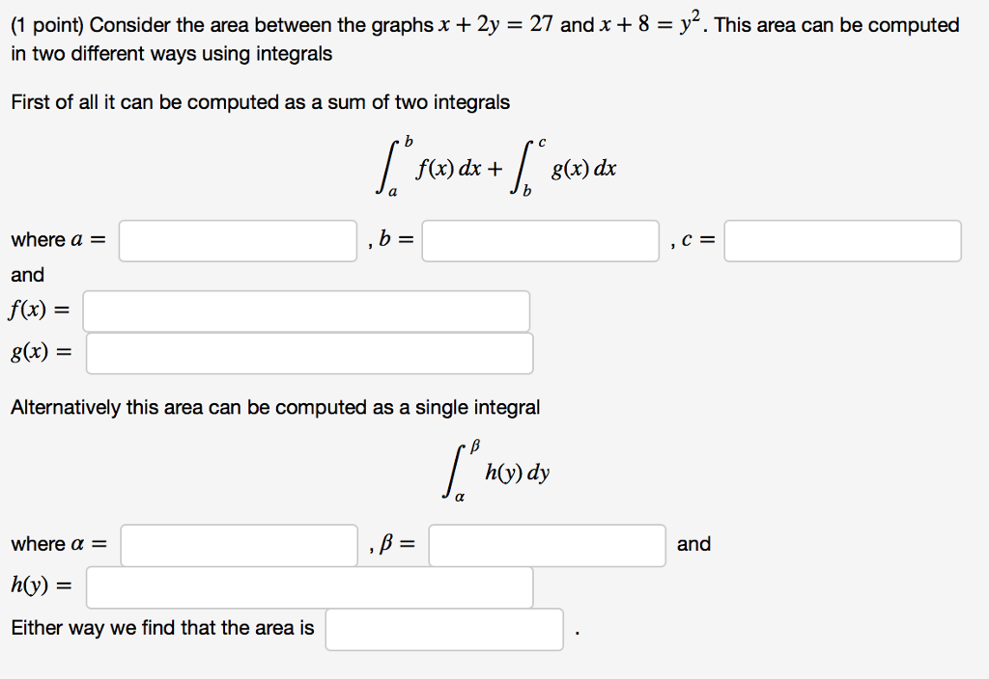Click the input field for lower limit a
This screenshot has height=679, width=989.
pyautogui.click(x=238, y=241)
